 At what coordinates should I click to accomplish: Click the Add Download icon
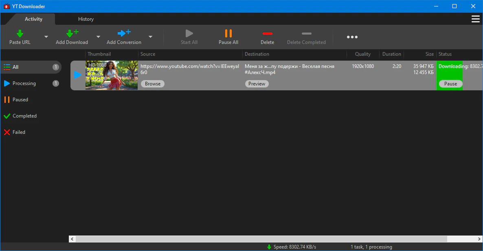72,33
